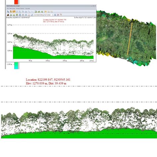Click the '1,185 m' legend label

tap(10, 64)
